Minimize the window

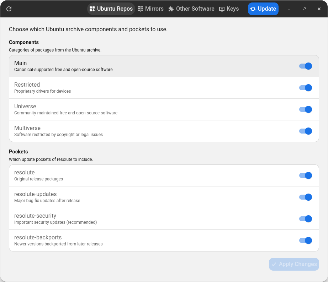(x=289, y=9)
